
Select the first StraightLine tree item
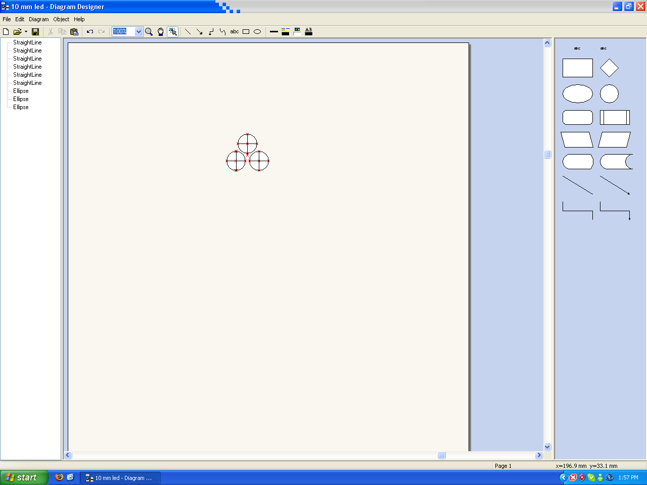click(x=27, y=42)
